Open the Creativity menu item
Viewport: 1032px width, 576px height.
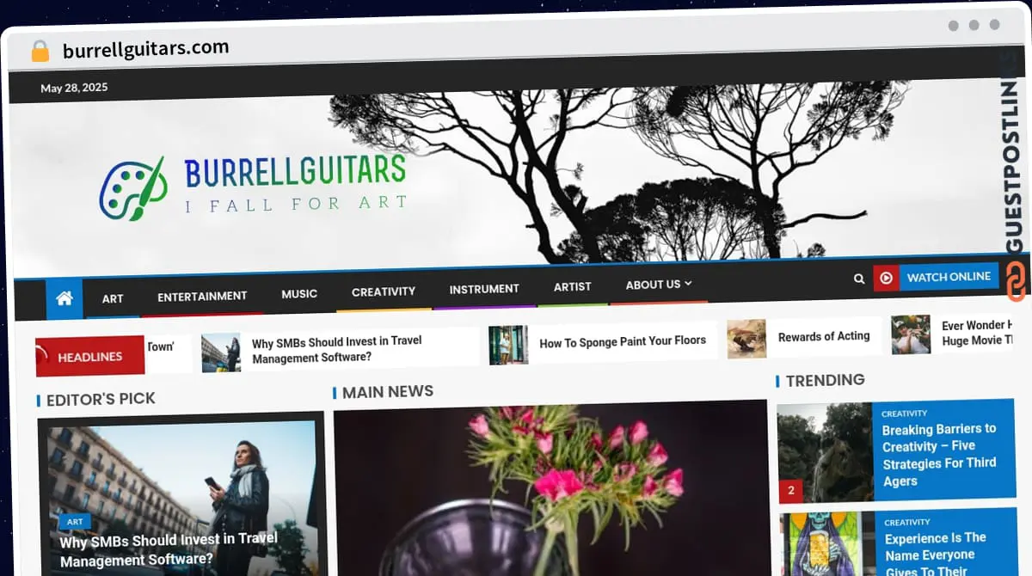click(x=384, y=291)
